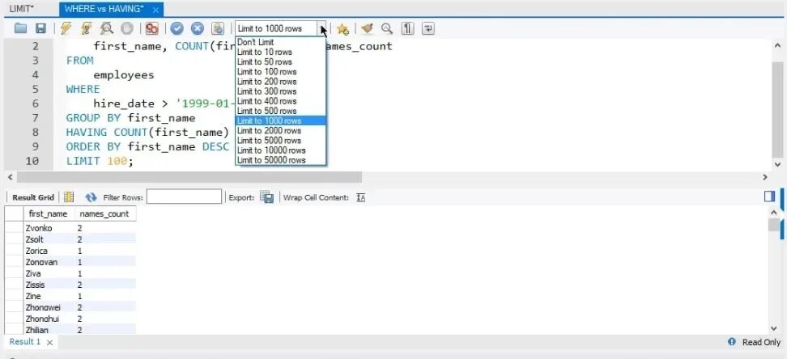This screenshot has width=787, height=359.
Task: Choose "Limit to 300 rows"
Action: tap(281, 91)
